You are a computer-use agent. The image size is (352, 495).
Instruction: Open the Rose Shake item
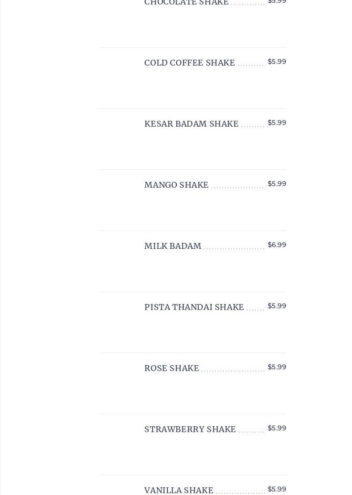171,368
